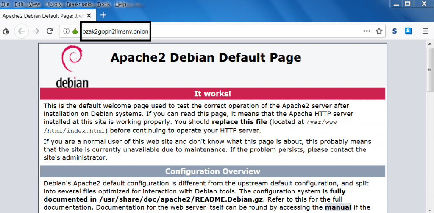Screen dimensions: 434x213
Task: Go forward to the next page
Action: (x=36, y=31)
